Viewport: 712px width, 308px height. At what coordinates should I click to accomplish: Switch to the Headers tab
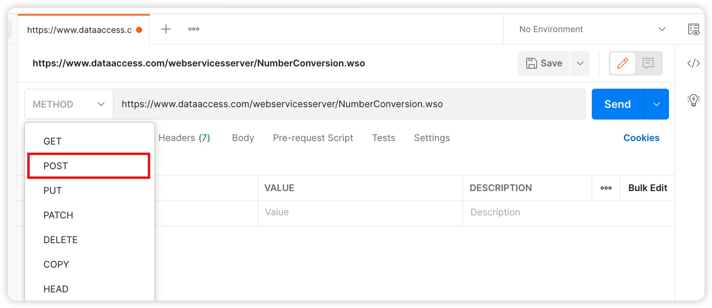coord(183,138)
